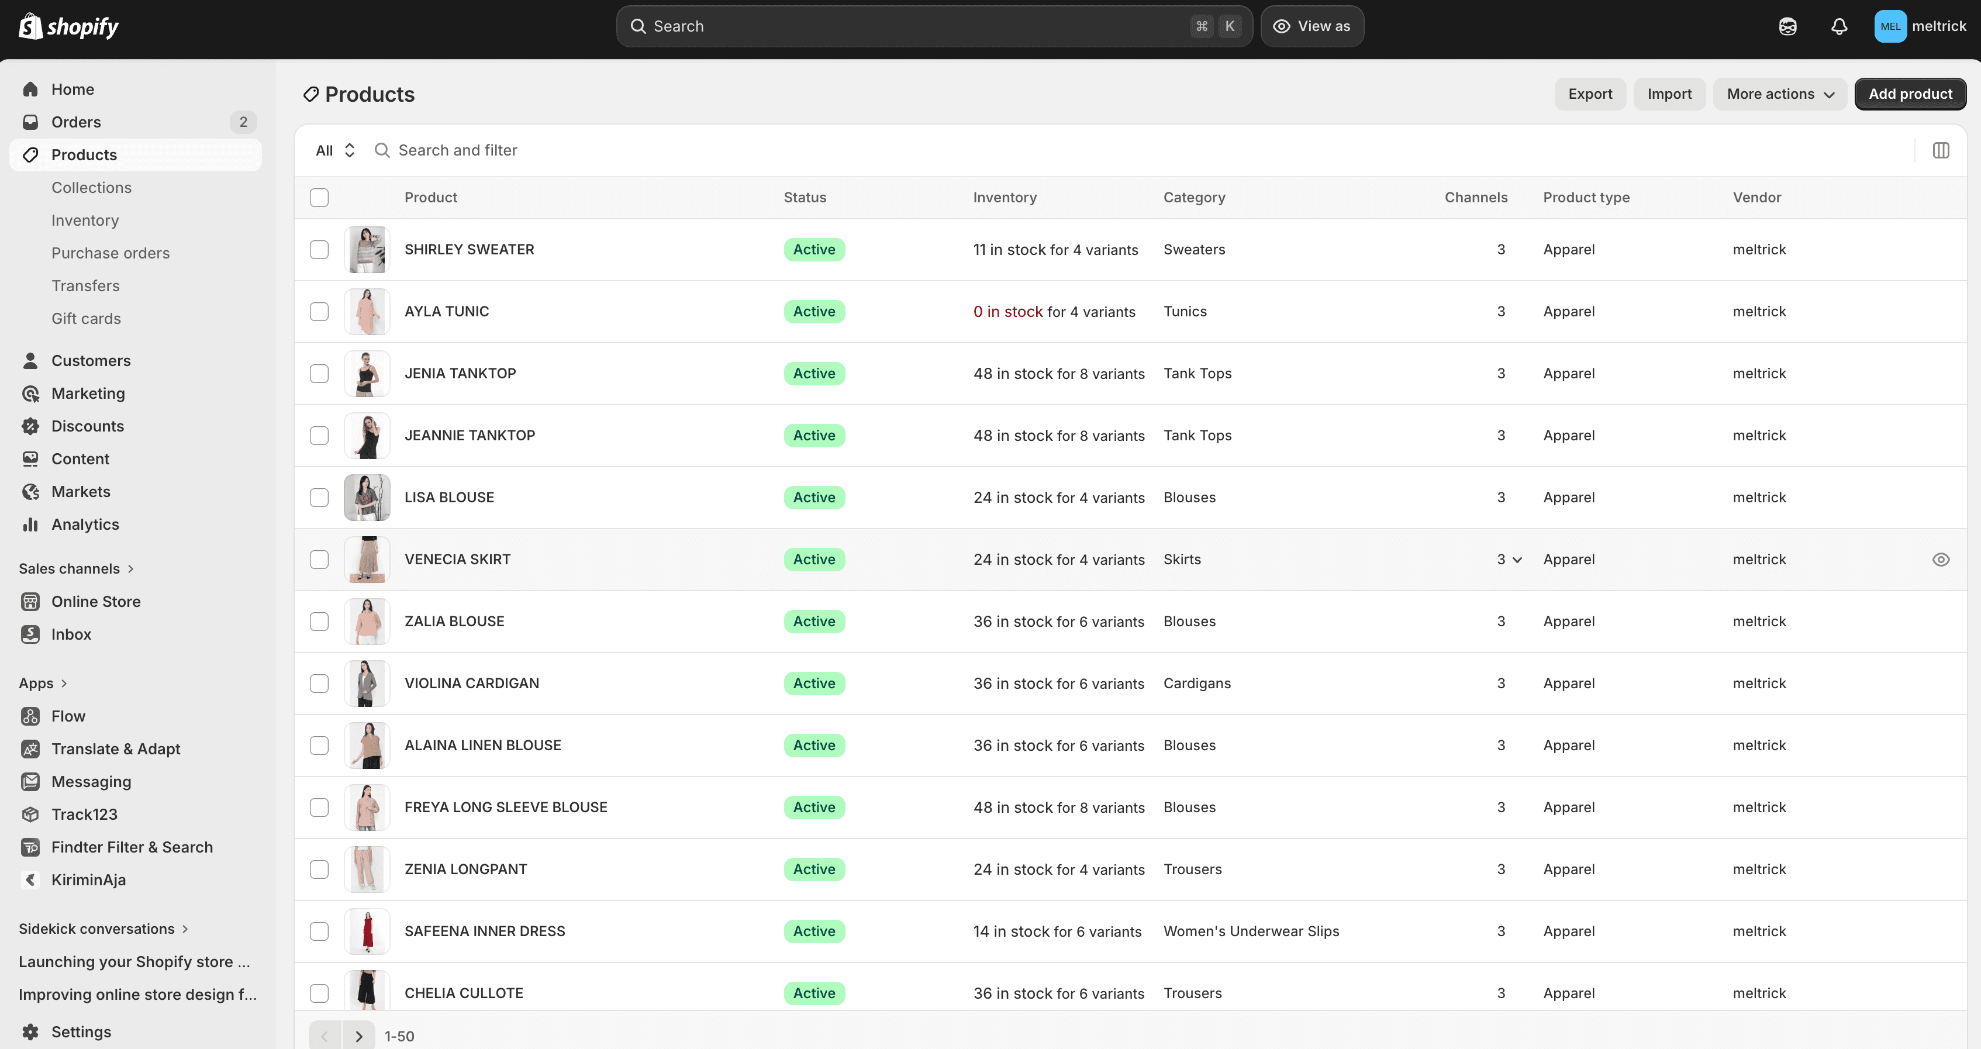Click the Add product button

pos(1910,94)
